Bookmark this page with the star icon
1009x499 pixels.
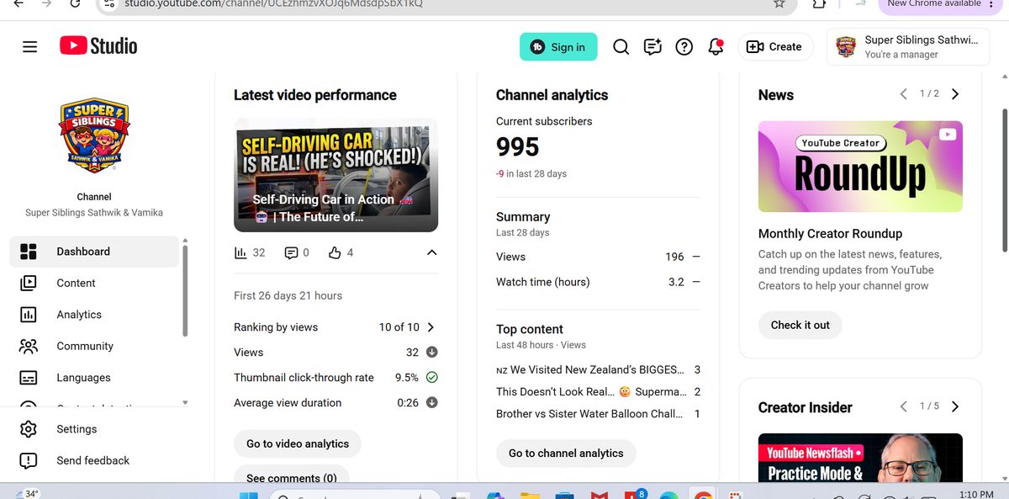point(779,3)
